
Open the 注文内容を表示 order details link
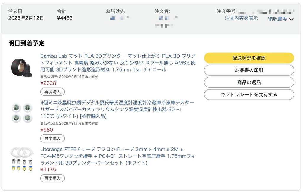pos(241,18)
